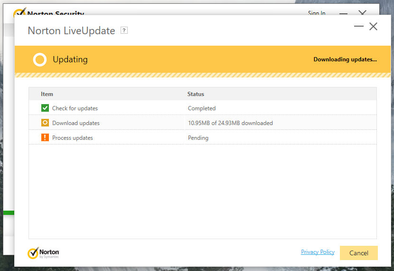Click the 10.95MB of 24.93MB downloaded text
Image resolution: width=394 pixels, height=271 pixels.
(x=230, y=123)
